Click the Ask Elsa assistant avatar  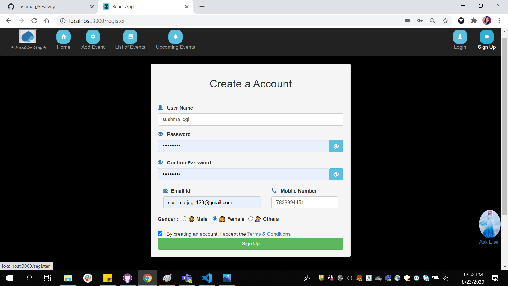489,224
